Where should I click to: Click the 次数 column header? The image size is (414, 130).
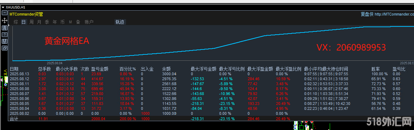point(85,69)
